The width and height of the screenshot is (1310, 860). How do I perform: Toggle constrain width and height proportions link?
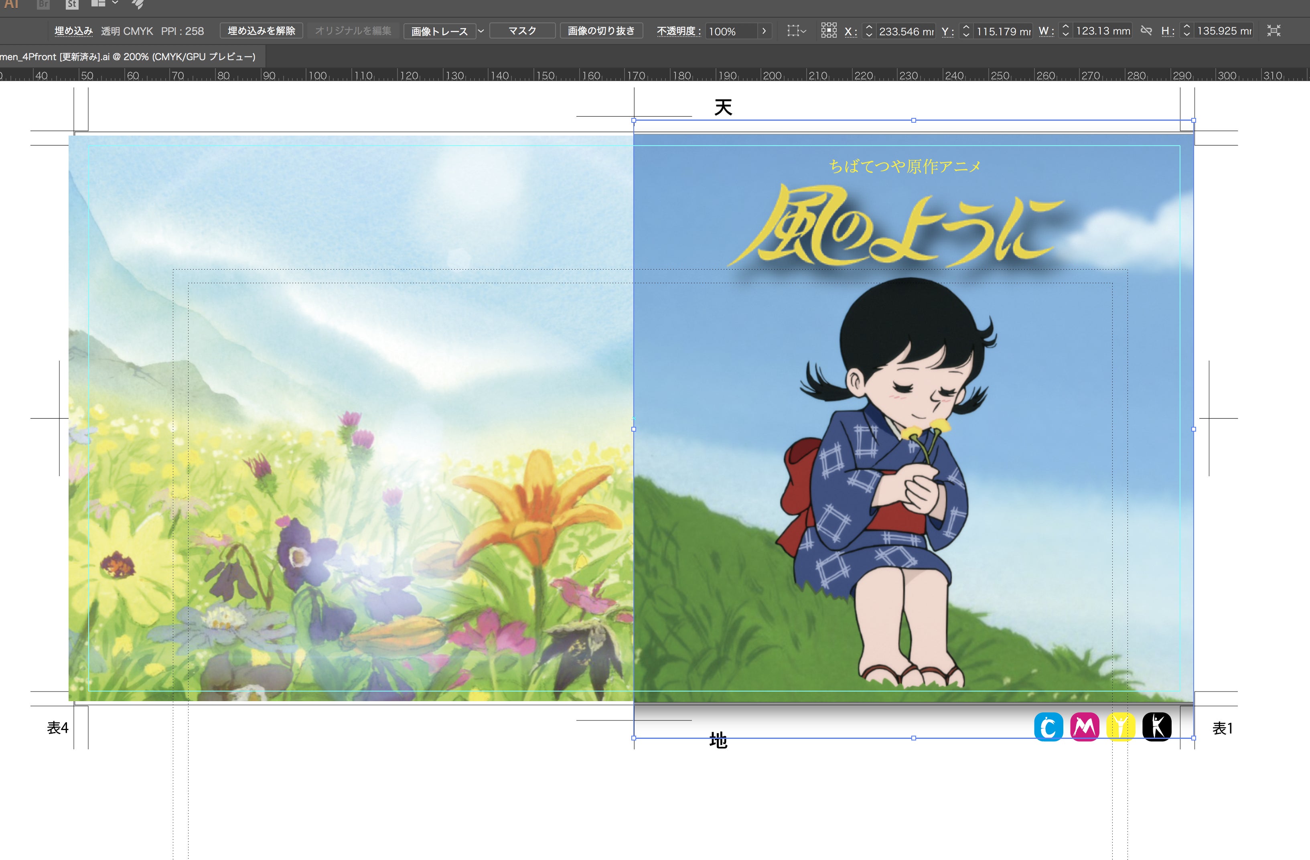click(1146, 31)
